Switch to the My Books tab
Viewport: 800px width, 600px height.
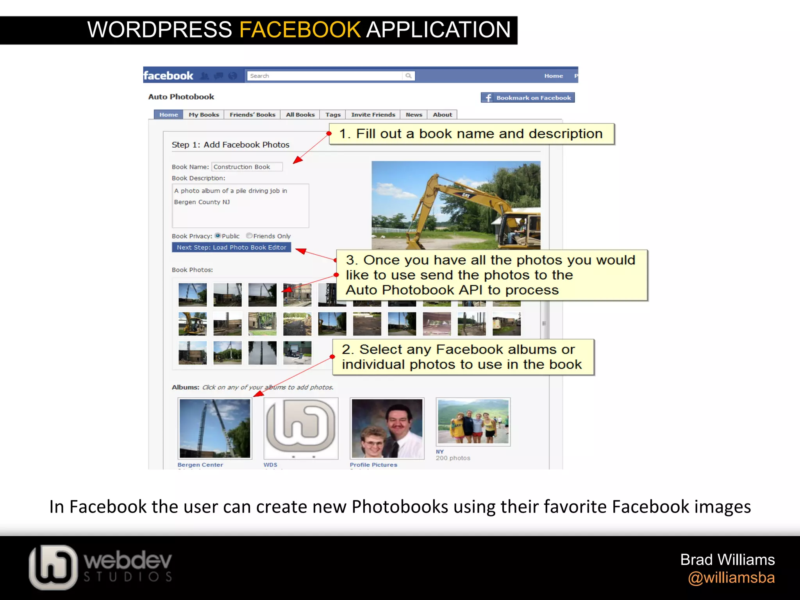point(204,114)
